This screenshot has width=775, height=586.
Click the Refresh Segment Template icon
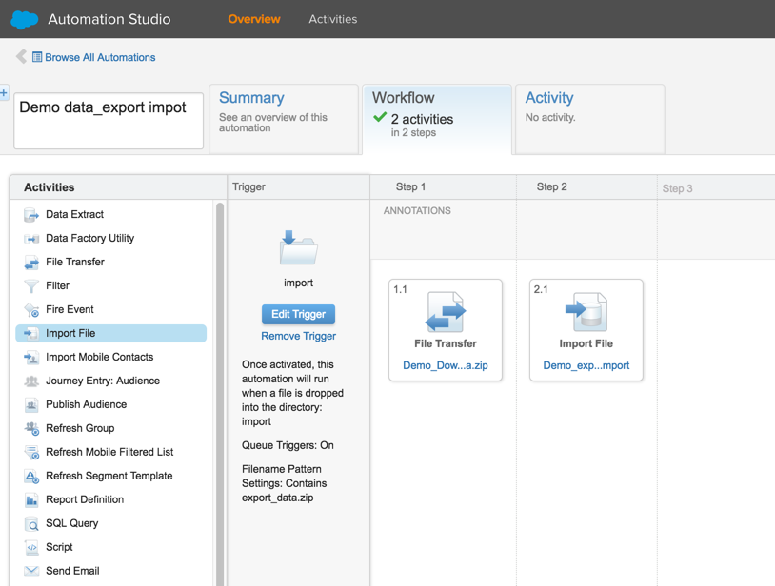click(31, 476)
